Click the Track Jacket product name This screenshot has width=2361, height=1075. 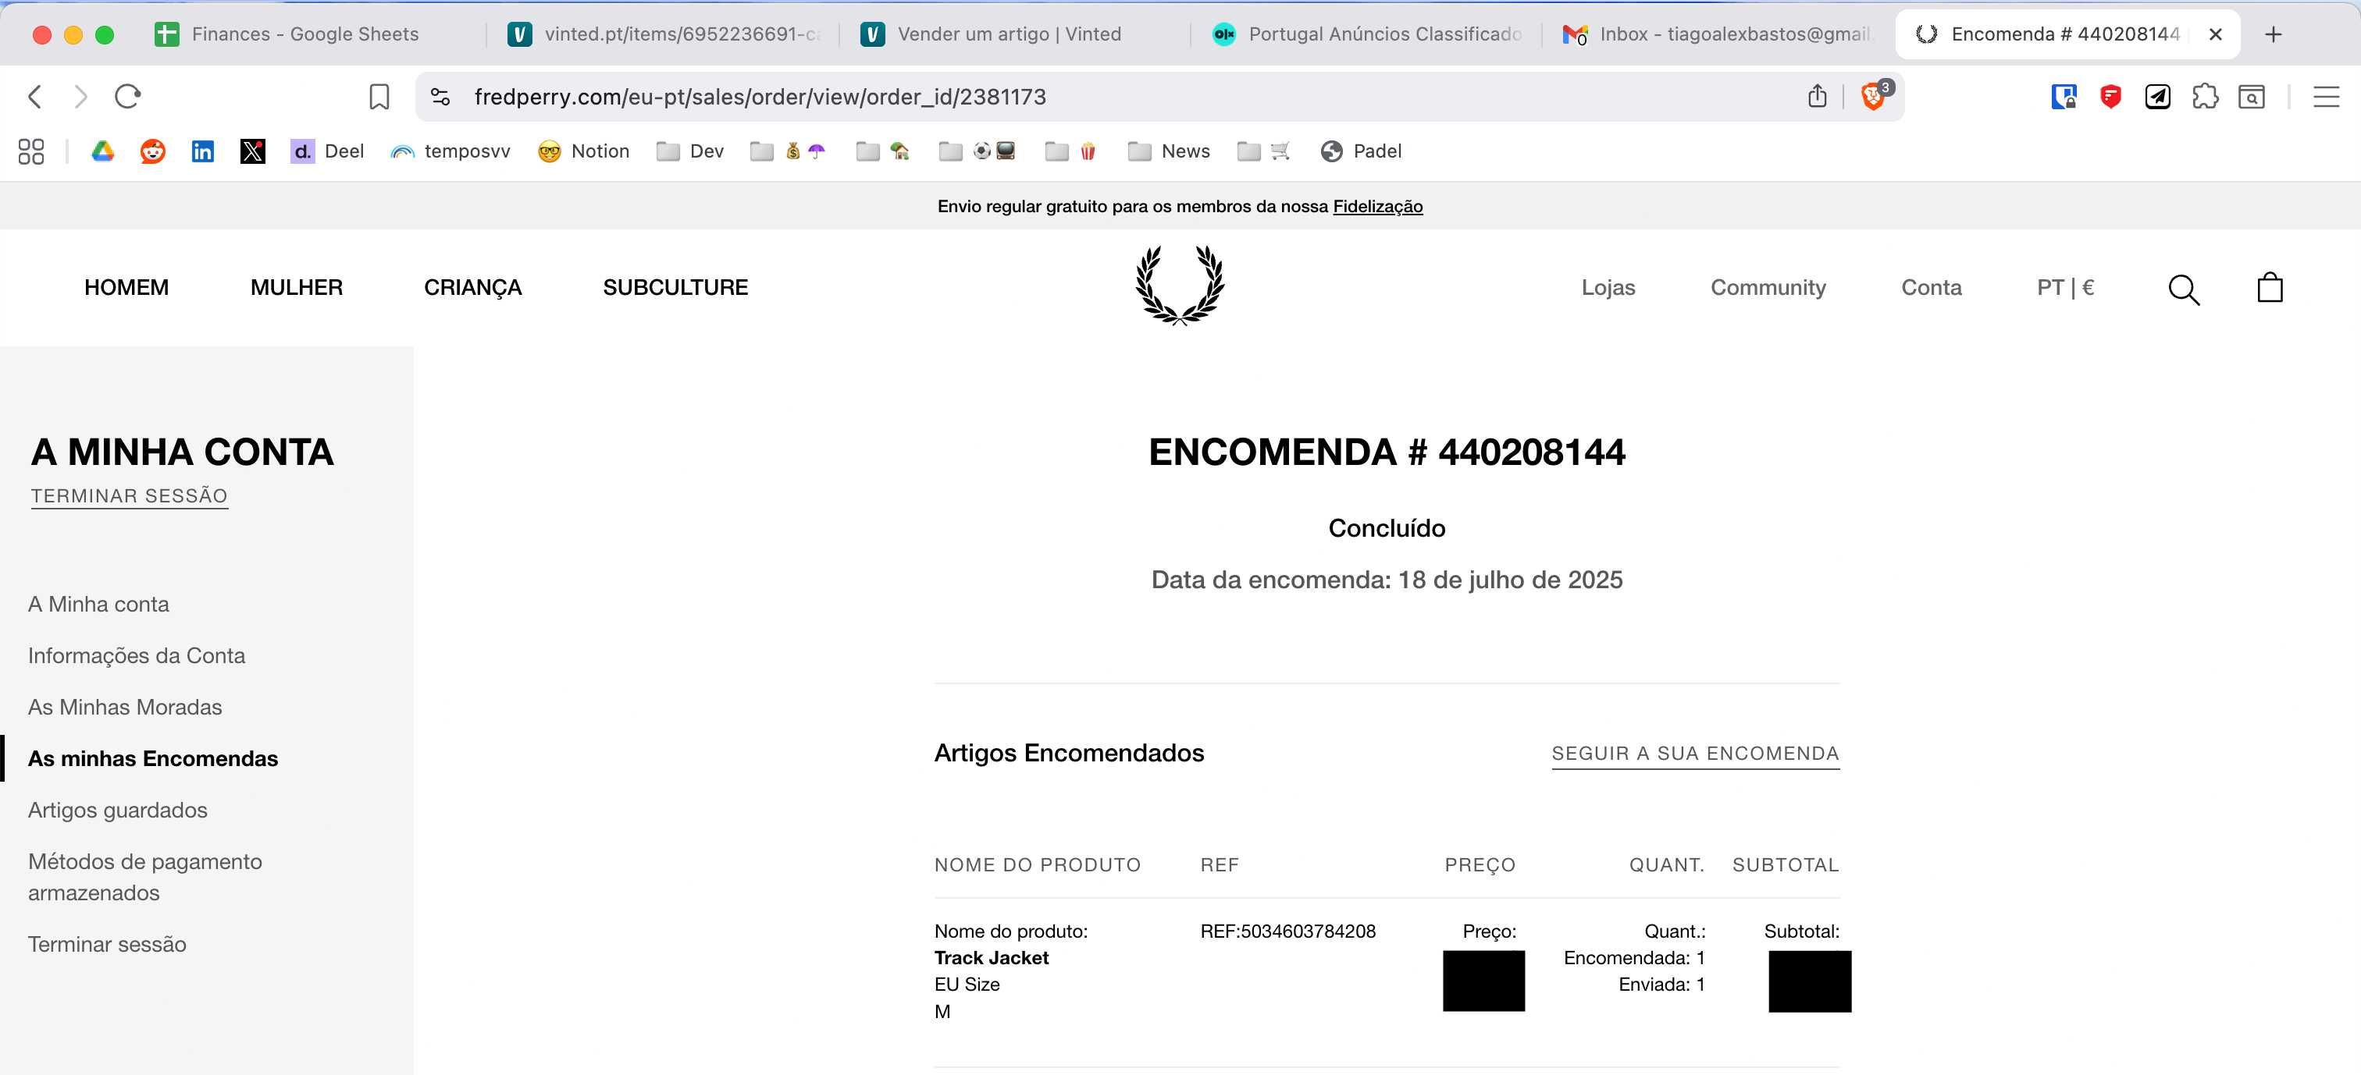click(991, 958)
